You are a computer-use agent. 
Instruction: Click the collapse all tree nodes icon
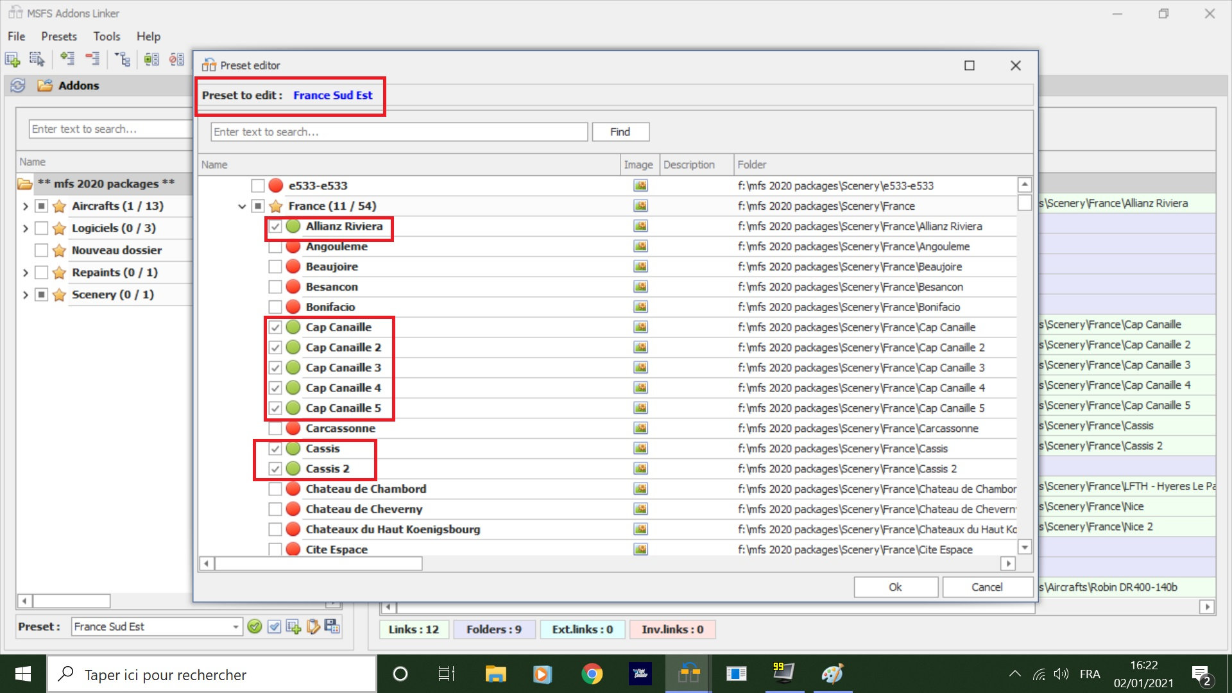click(92, 60)
